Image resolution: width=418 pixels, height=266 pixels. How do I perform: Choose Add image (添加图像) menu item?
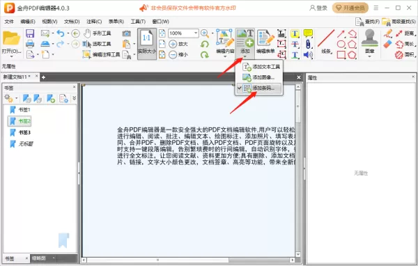click(x=259, y=77)
